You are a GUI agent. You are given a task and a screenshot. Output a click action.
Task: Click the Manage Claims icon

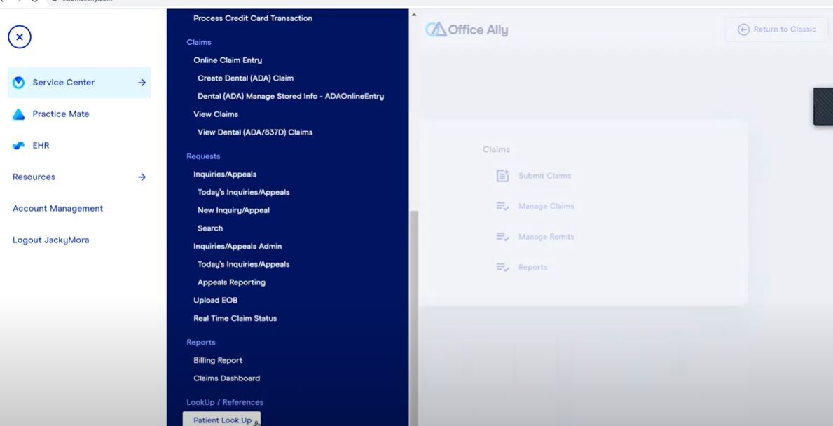(502, 206)
